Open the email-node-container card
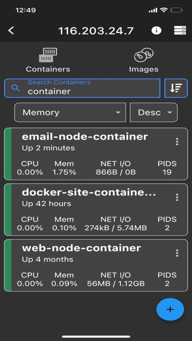Screen dimensions: 192x341 tap(96, 154)
